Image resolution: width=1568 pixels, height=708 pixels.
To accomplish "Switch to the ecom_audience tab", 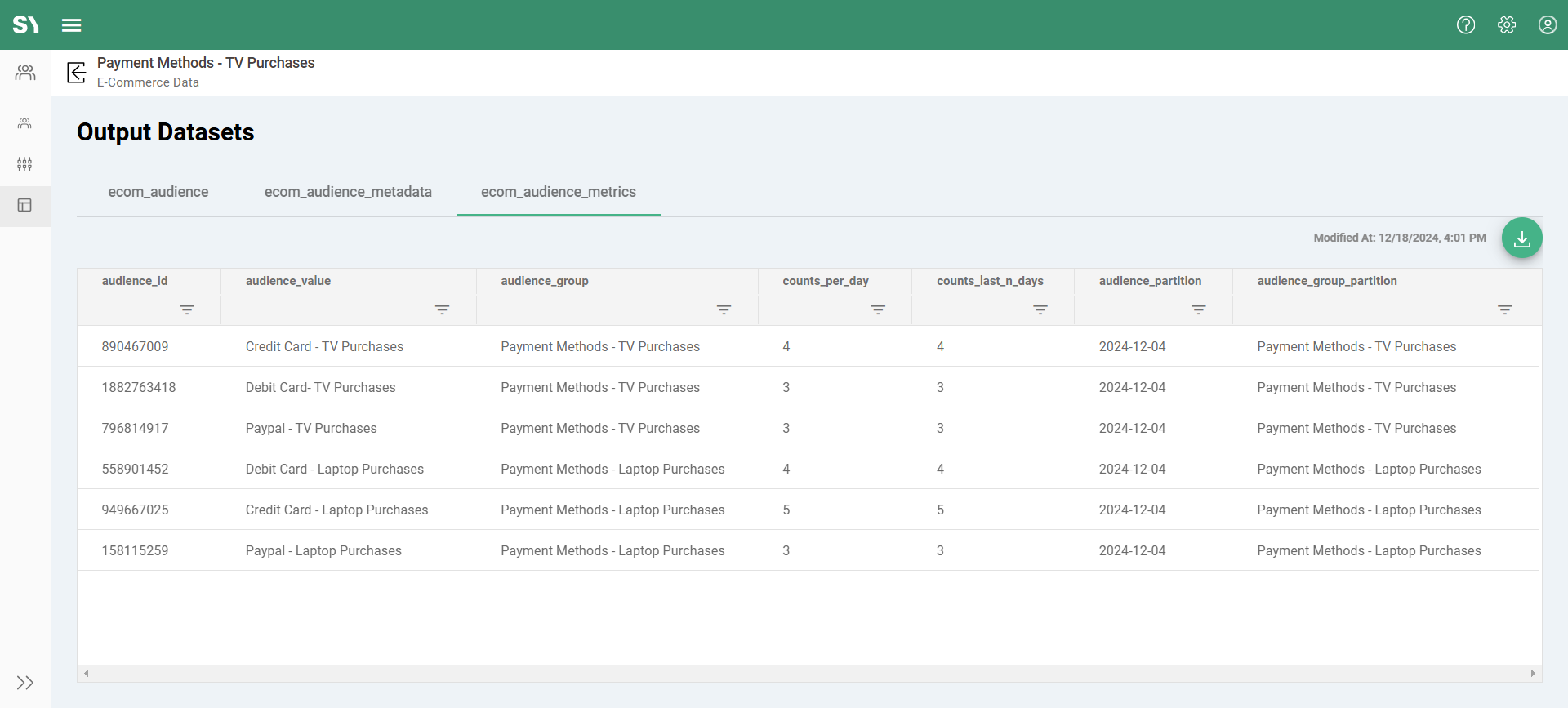I will pyautogui.click(x=158, y=192).
